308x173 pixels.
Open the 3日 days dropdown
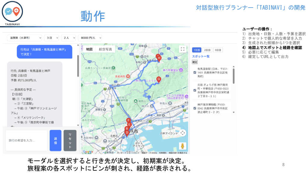pyautogui.click(x=51, y=38)
